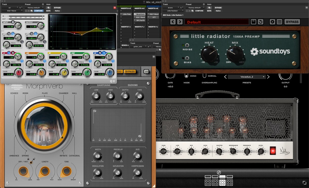Choose the LPF low-pass filter type icon
Viewport: 309px width, 188px height.
coord(35,34)
